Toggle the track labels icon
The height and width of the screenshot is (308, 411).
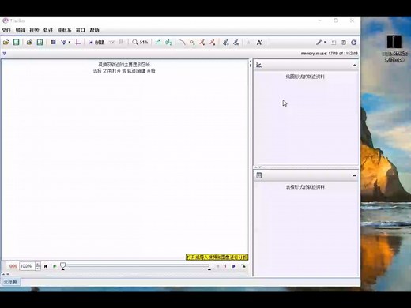168,43
